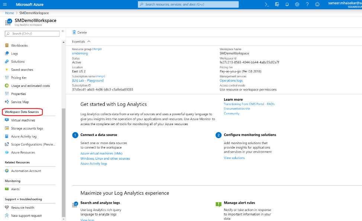The height and width of the screenshot is (221, 362).
Task: Select Azure Activity log in sidebar
Action: [x=24, y=136]
